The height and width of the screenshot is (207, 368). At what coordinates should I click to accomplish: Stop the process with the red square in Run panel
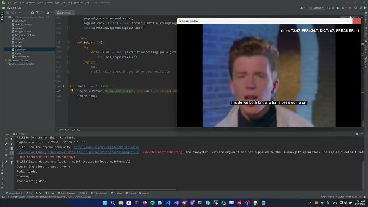(6, 149)
